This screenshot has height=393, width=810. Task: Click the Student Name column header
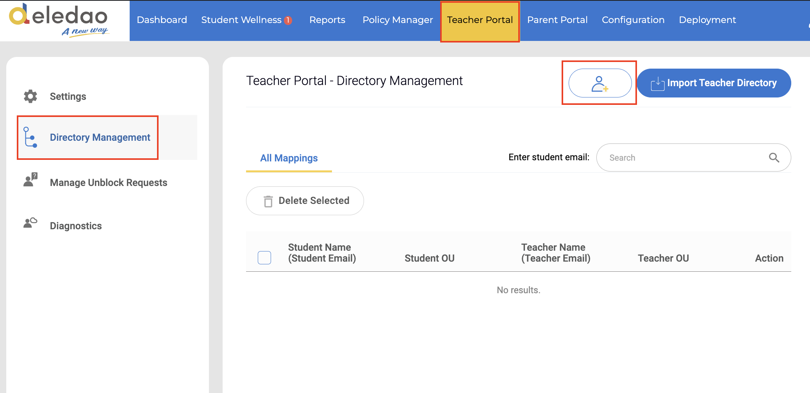pos(322,253)
